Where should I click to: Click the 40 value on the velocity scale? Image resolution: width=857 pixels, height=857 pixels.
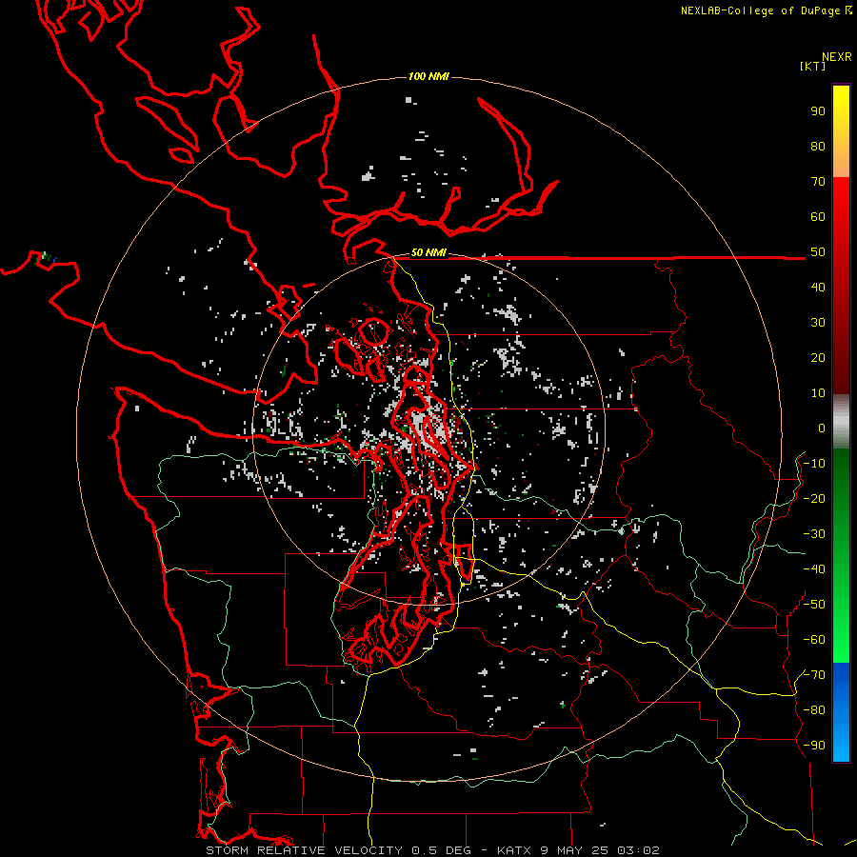[818, 288]
